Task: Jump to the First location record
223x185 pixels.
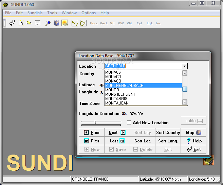Action: (92, 141)
